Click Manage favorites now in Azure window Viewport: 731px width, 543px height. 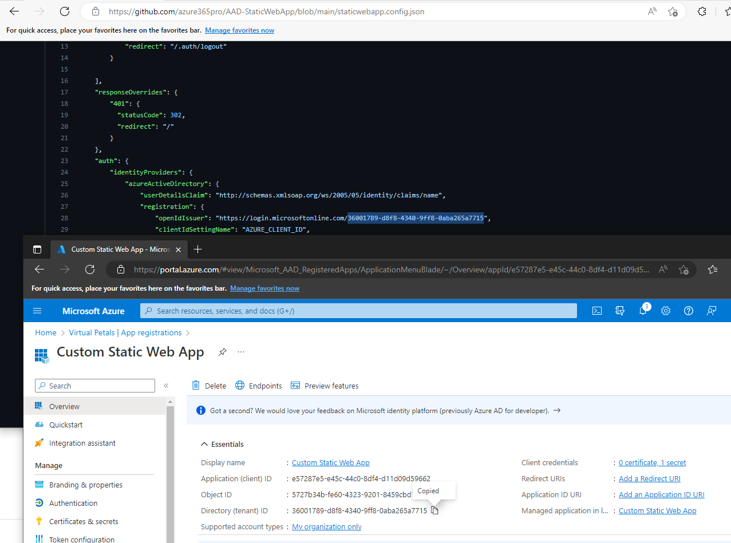click(264, 288)
